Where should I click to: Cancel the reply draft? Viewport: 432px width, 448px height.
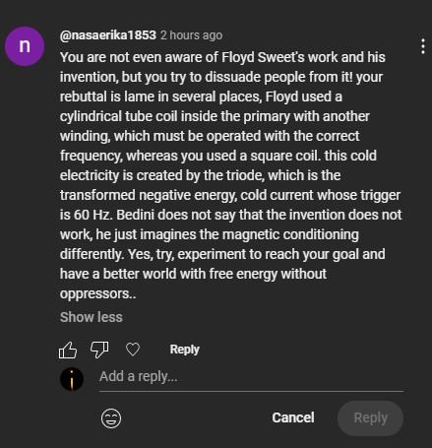pyautogui.click(x=293, y=417)
